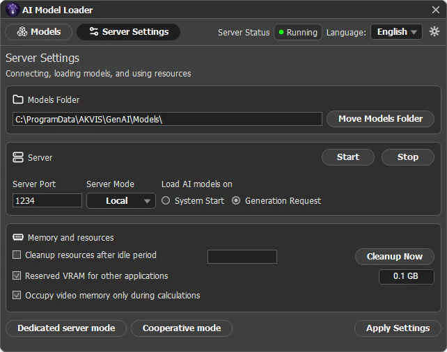Screen dimensions: 447x352
Task: Open the Server Settings tab
Action: tap(129, 31)
